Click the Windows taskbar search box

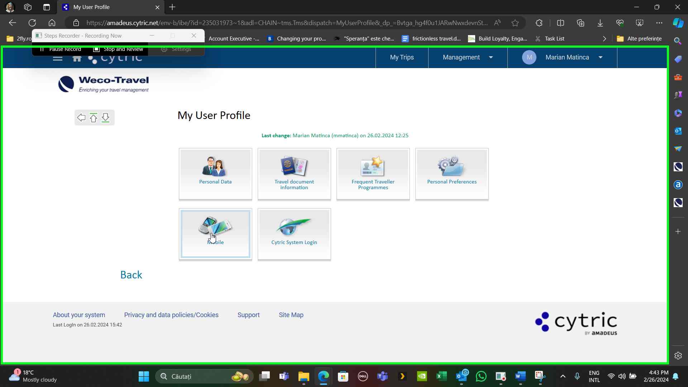coord(204,376)
